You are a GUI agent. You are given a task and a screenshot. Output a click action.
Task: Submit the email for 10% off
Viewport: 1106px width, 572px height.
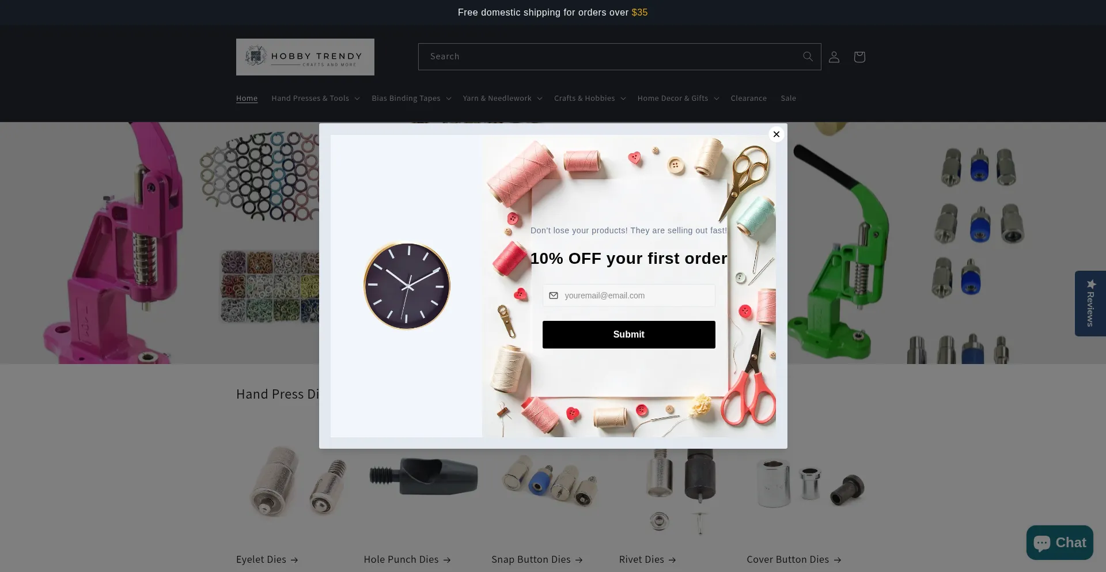coord(628,335)
